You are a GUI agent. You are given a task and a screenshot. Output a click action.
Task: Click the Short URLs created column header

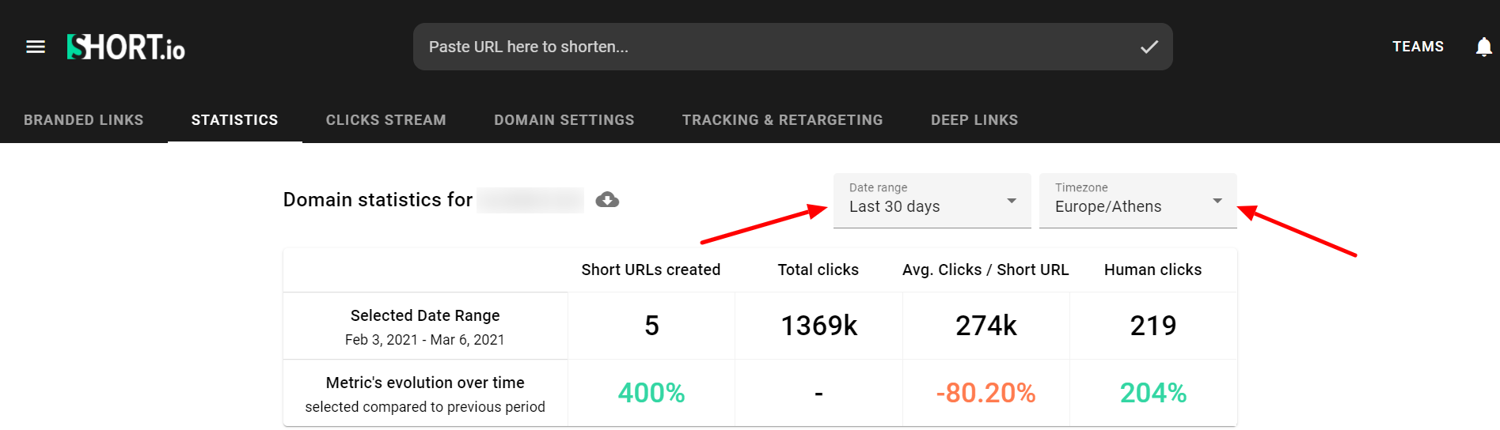click(651, 270)
